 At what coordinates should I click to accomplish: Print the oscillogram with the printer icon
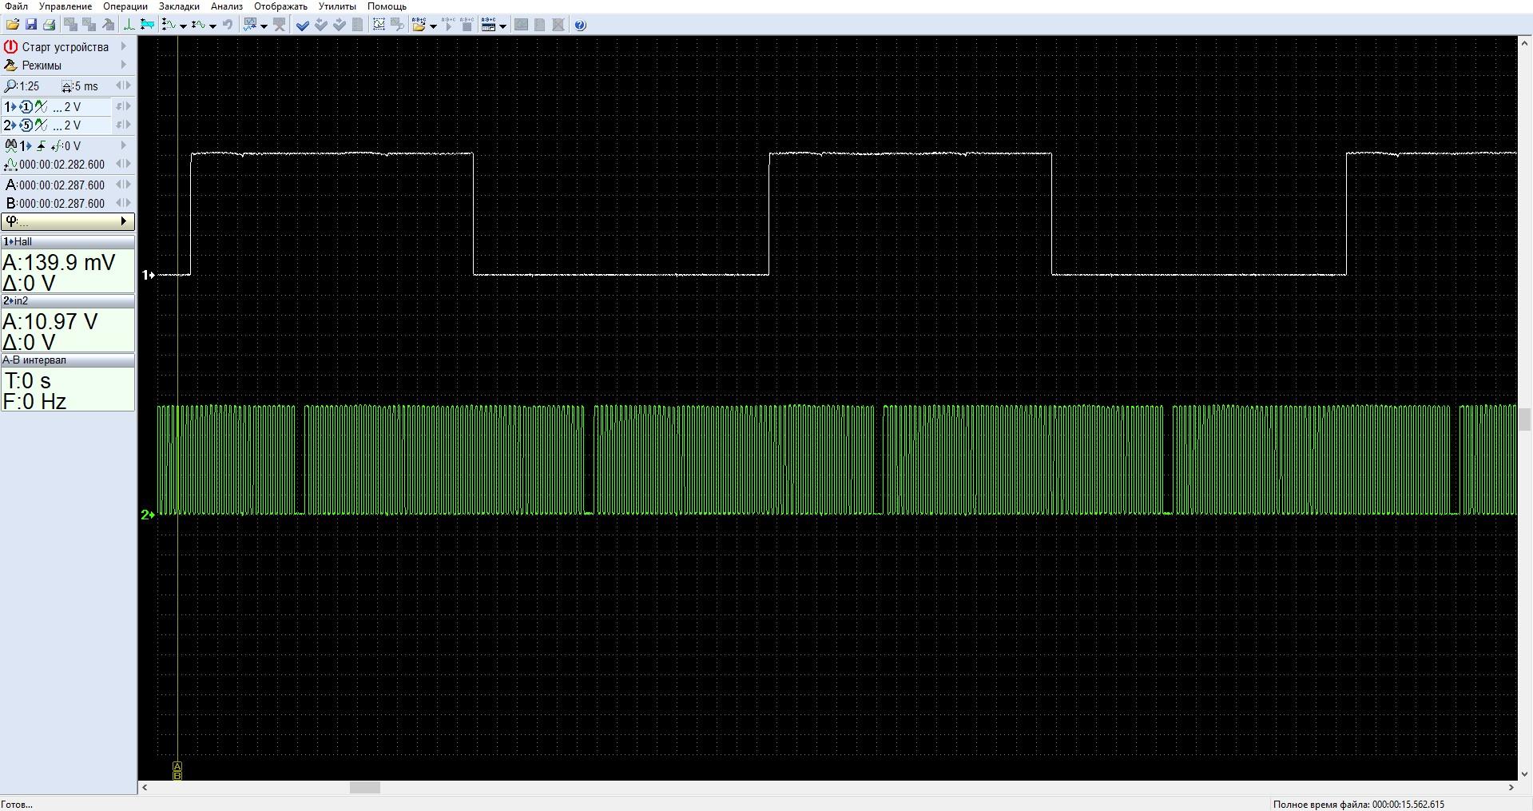click(x=50, y=25)
